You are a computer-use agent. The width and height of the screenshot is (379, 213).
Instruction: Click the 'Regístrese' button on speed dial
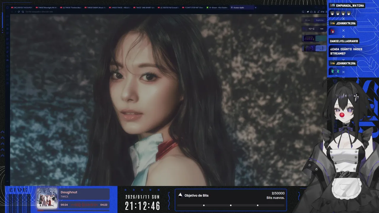tap(320, 20)
